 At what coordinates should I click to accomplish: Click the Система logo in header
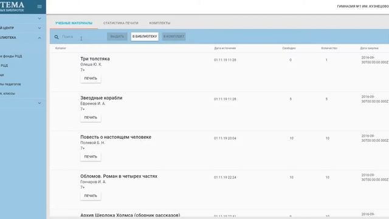point(12,7)
